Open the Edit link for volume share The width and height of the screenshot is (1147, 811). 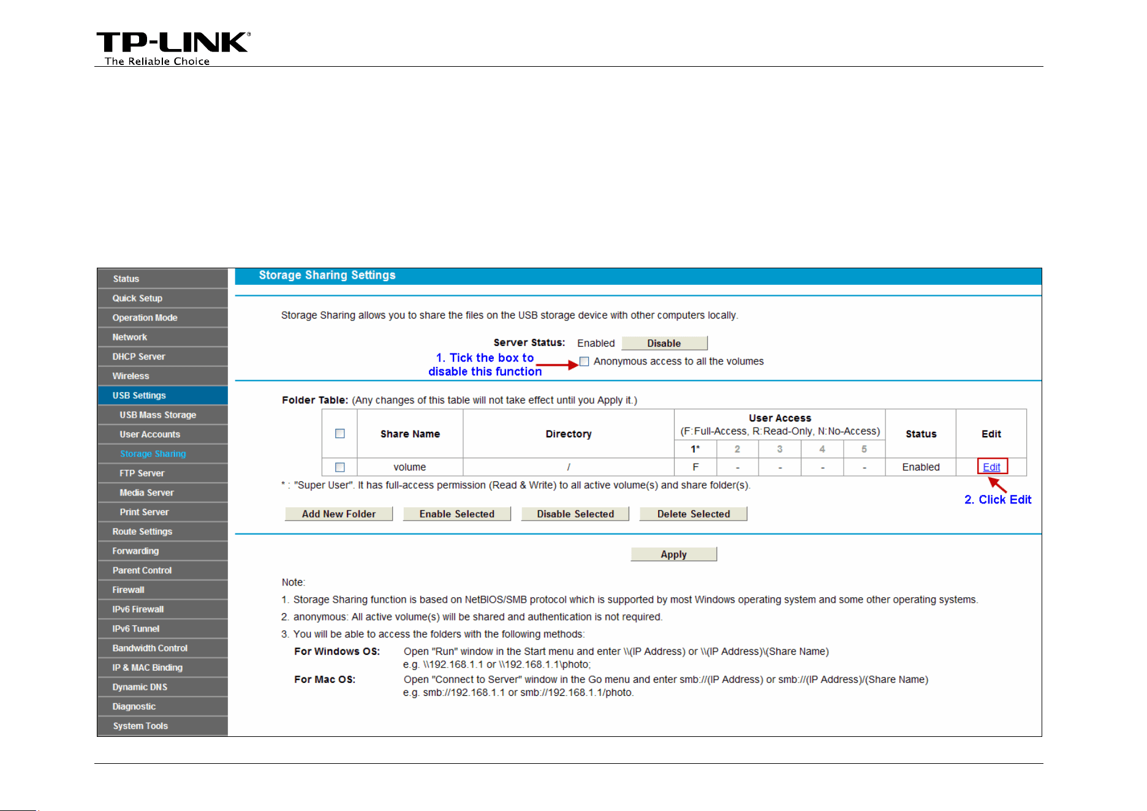coord(991,467)
